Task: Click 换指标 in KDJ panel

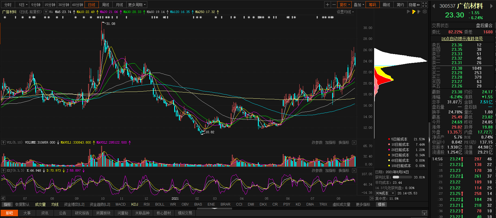Action: (x=344, y=170)
